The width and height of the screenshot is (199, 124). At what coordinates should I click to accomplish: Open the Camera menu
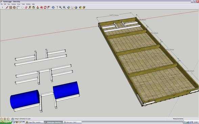(x=14, y=4)
